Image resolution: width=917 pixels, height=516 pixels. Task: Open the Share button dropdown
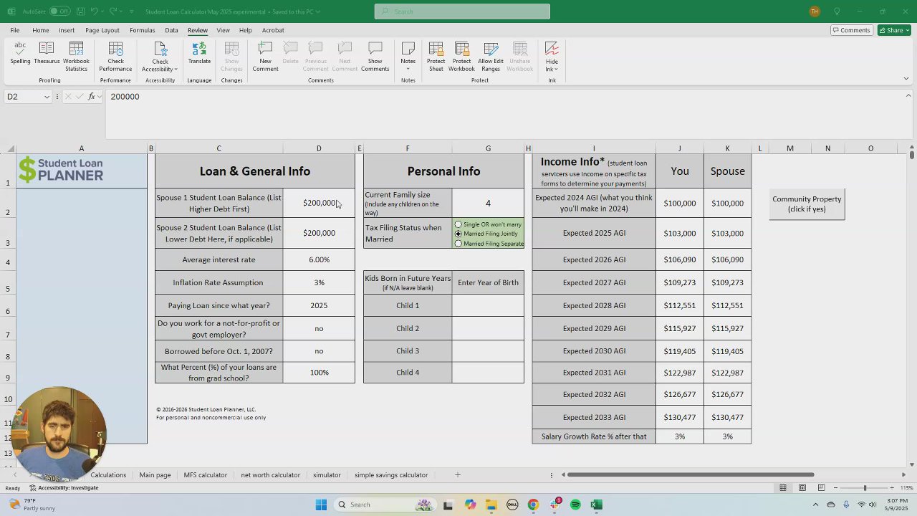pyautogui.click(x=908, y=30)
